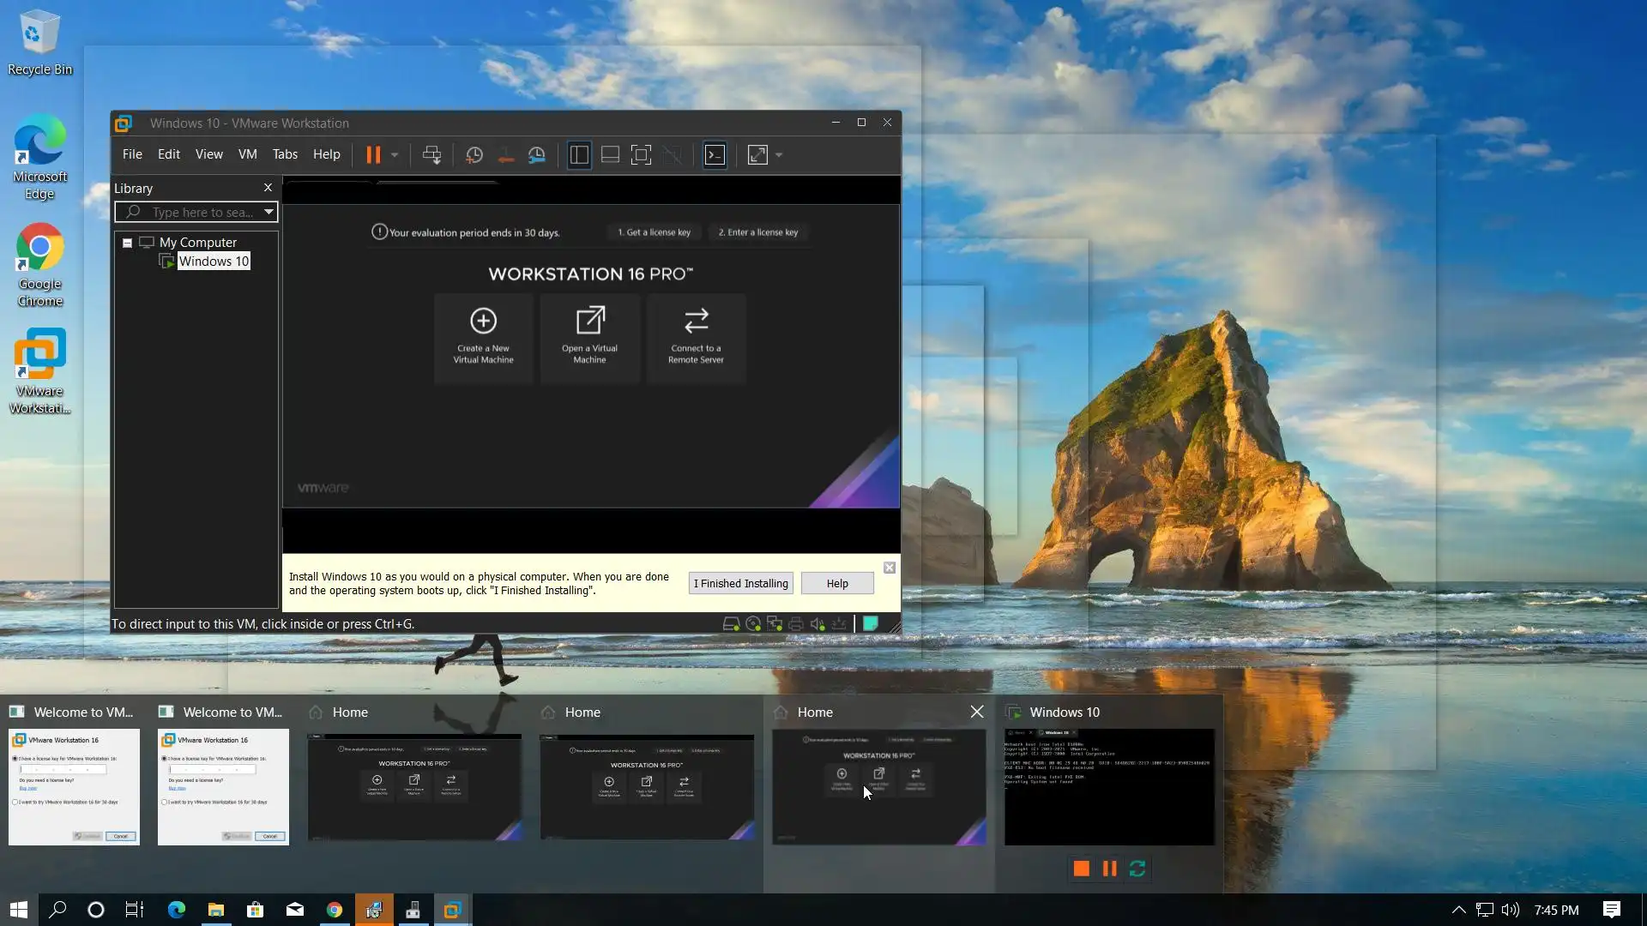
Task: Open the snapshot manager icon
Action: coord(537,155)
